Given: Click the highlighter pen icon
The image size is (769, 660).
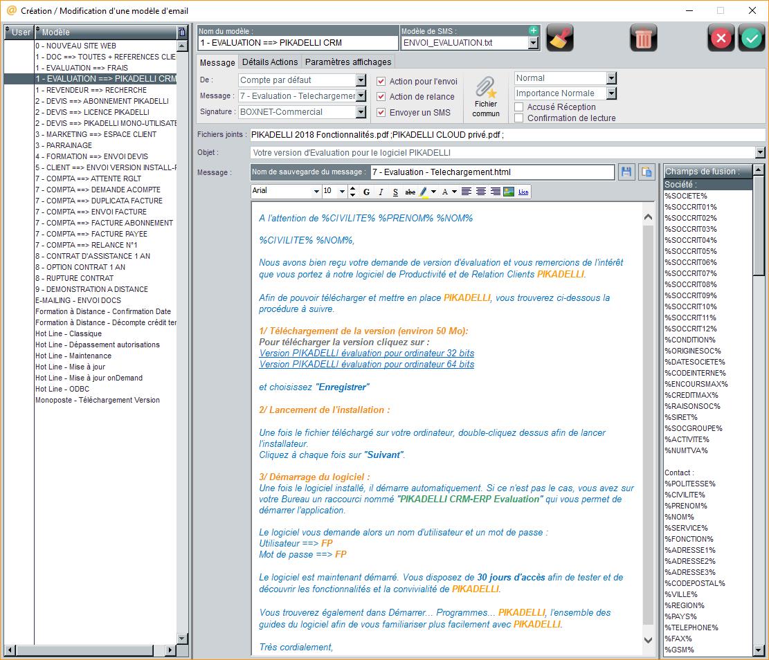Looking at the screenshot, I should (x=423, y=192).
